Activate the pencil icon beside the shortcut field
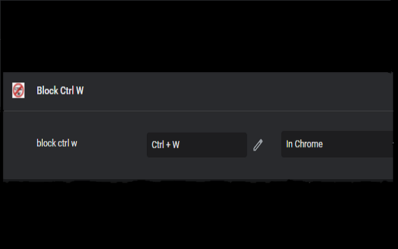This screenshot has height=249, width=398. pyautogui.click(x=258, y=145)
